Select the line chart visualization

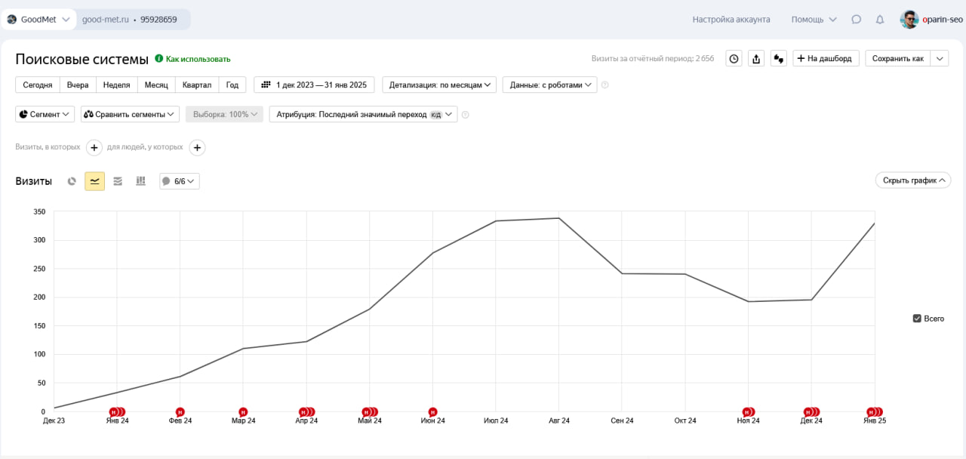click(94, 180)
